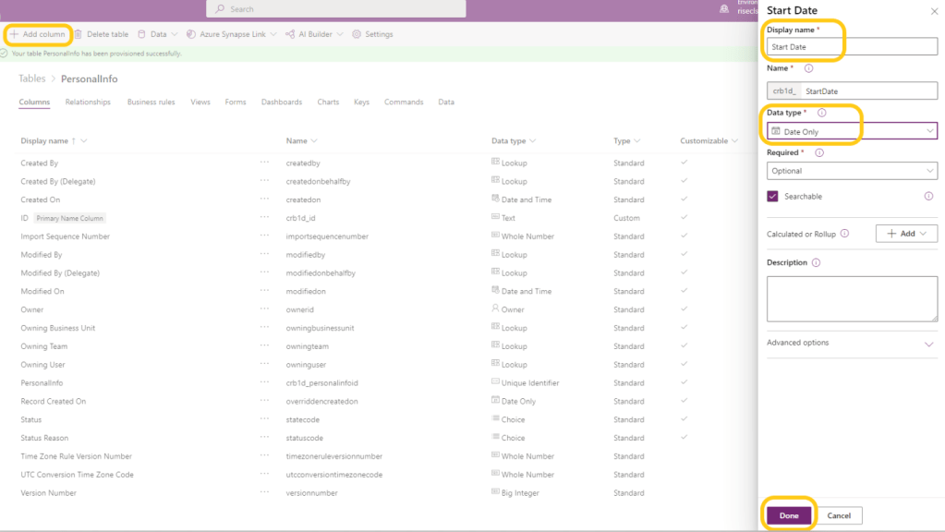Click the Tables breadcrumb link
This screenshot has width=945, height=532.
[x=32, y=79]
